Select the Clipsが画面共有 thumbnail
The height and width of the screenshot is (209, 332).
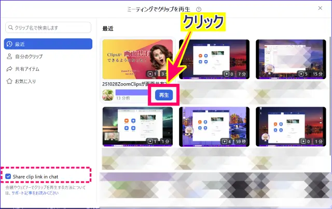137,59
